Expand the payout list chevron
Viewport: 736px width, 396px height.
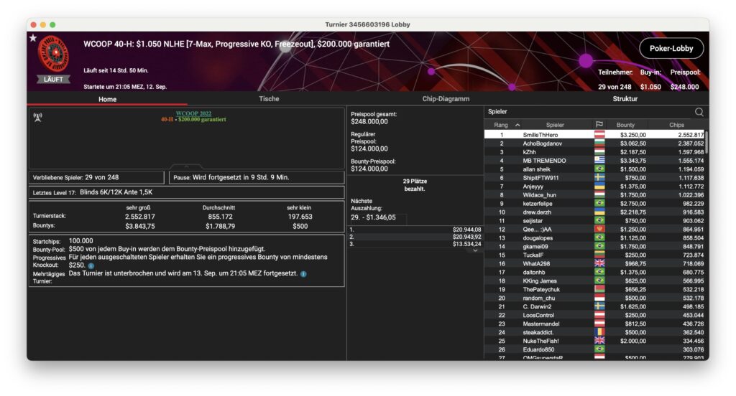pyautogui.click(x=474, y=250)
